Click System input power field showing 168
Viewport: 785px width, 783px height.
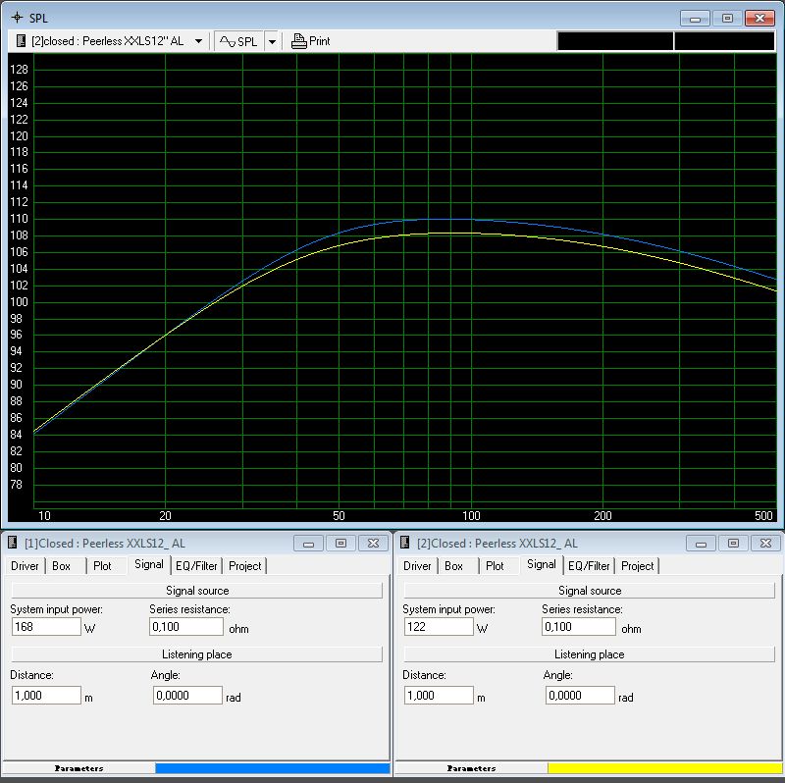click(x=45, y=627)
